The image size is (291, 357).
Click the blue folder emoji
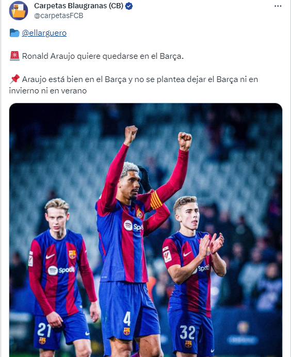click(x=14, y=33)
